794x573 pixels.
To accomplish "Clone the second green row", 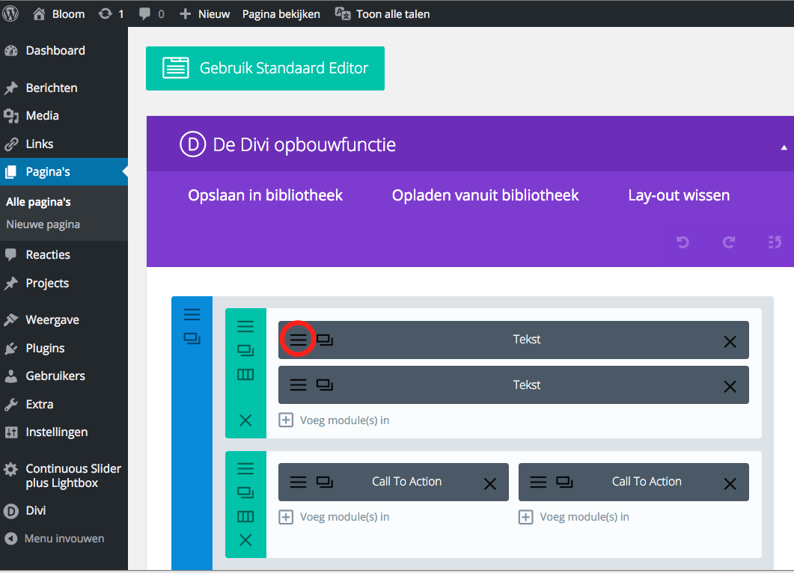I will (x=245, y=492).
